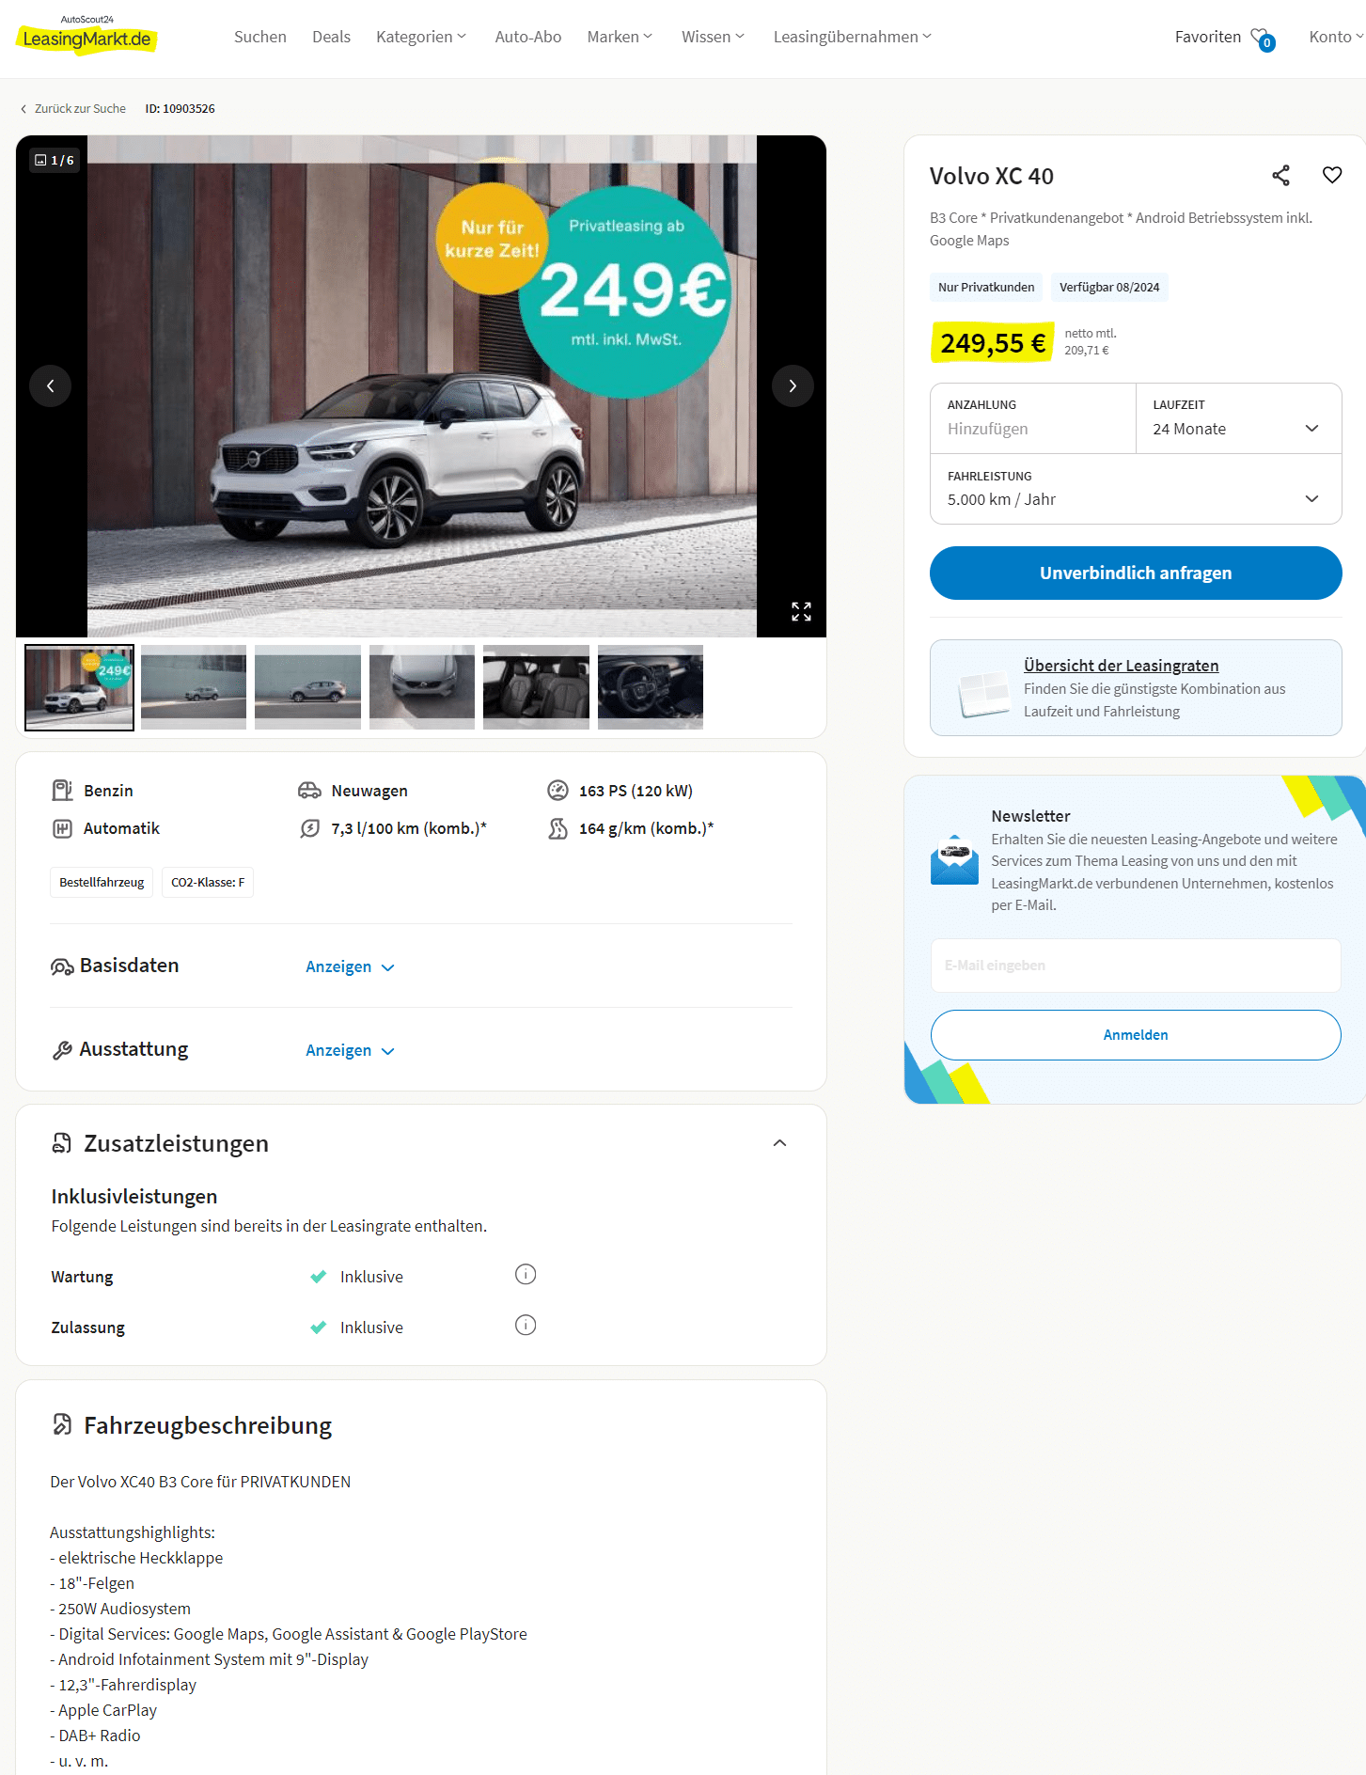Click the LeasingMarkt.de logo
Image resolution: width=1366 pixels, height=1775 pixels.
86,36
